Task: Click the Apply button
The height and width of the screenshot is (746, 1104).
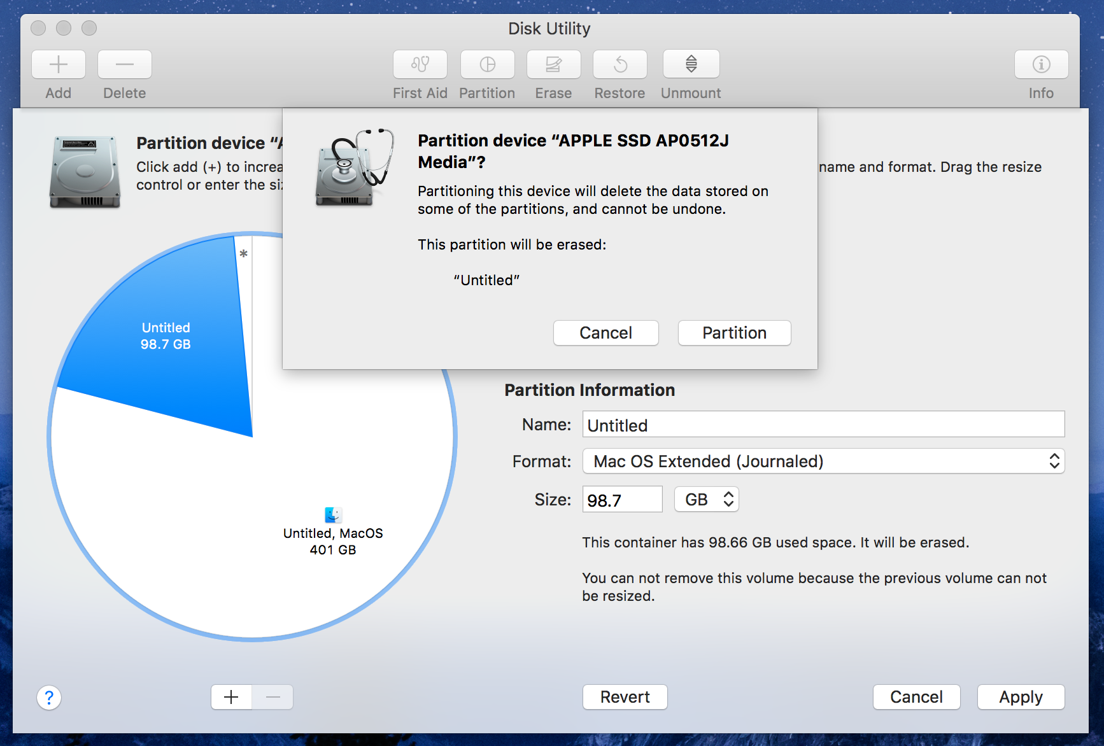Action: tap(1021, 697)
